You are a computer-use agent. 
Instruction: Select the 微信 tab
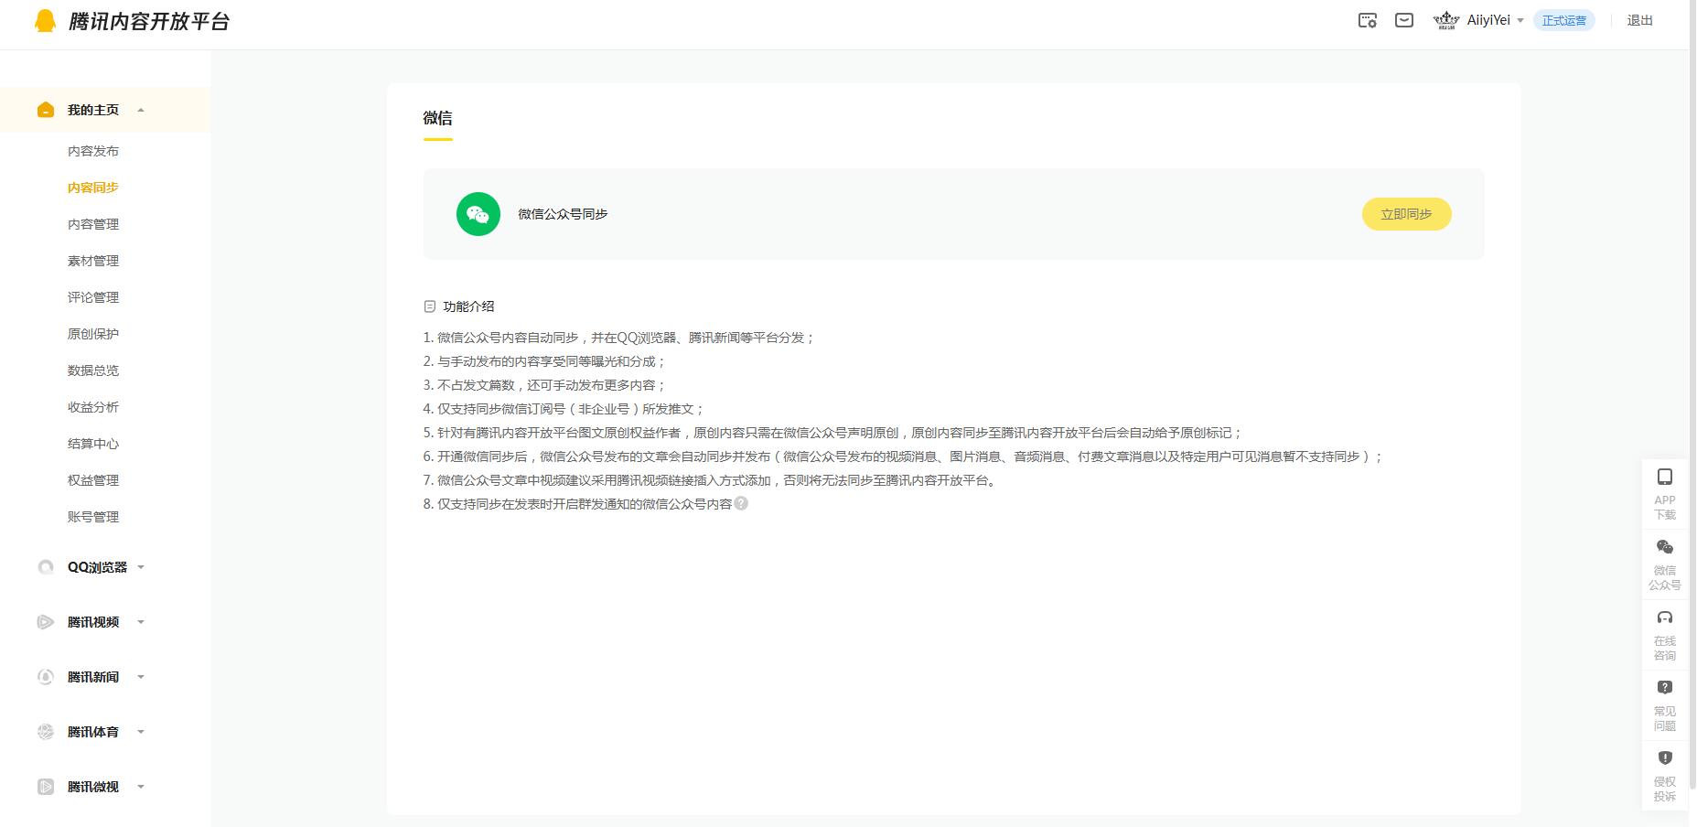437,118
